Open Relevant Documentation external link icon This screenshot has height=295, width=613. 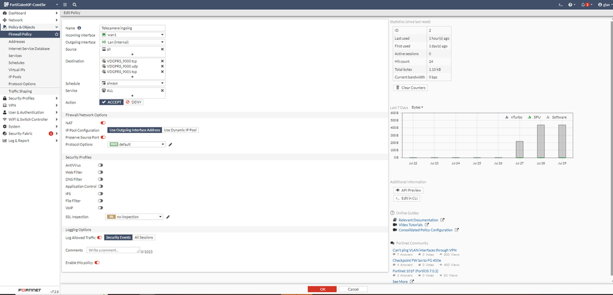(x=442, y=220)
